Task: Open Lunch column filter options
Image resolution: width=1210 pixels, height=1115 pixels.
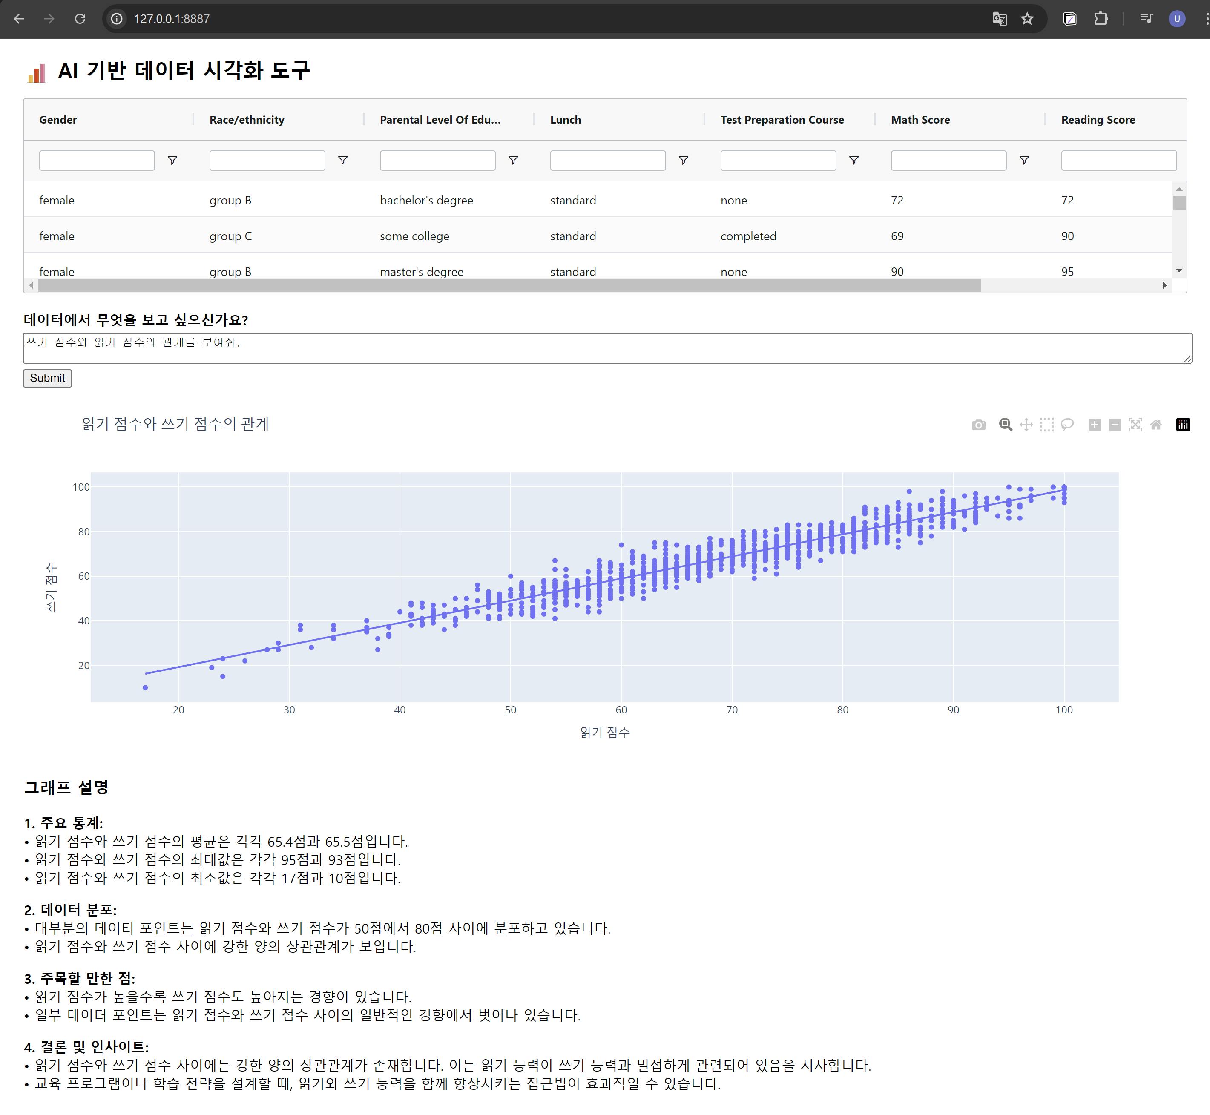Action: click(683, 161)
